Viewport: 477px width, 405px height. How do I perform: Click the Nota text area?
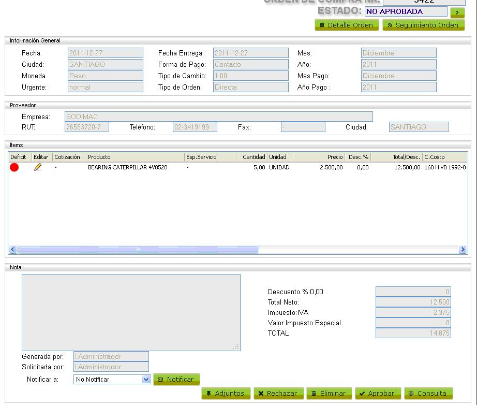131,312
